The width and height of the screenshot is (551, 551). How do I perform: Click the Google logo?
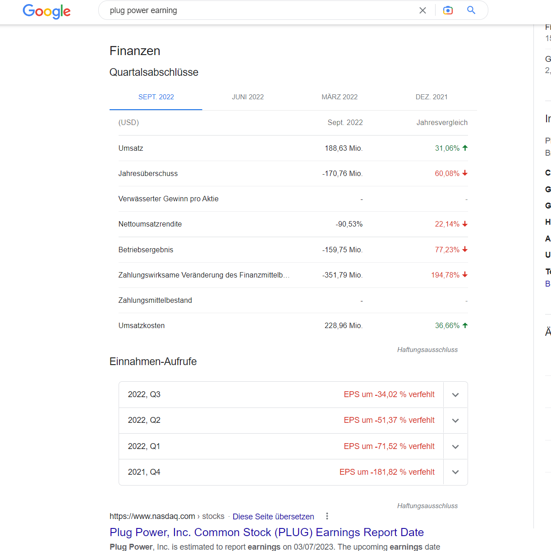46,11
